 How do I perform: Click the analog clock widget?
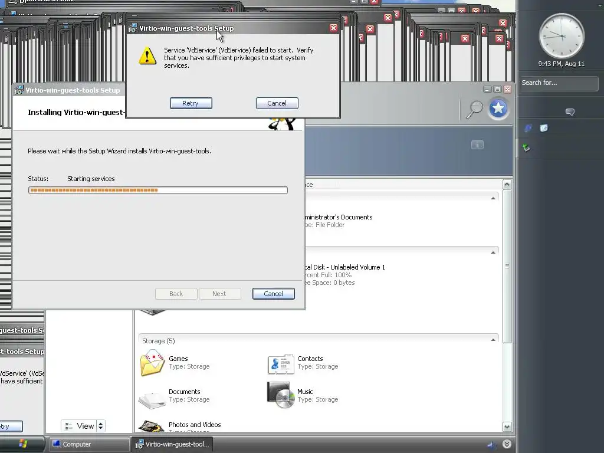(x=562, y=36)
